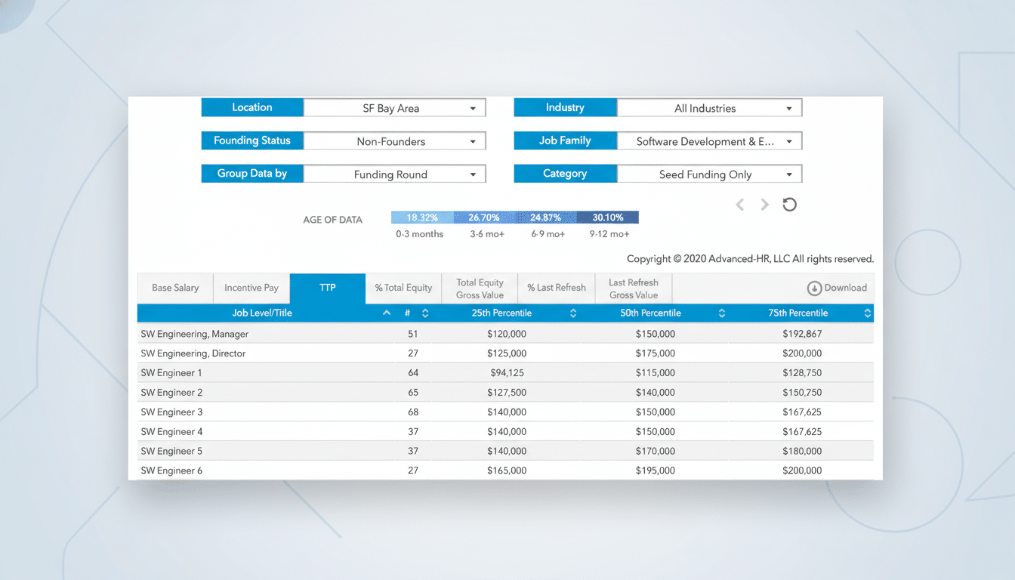Click the Download icon above the table
Image resolution: width=1015 pixels, height=580 pixels.
pos(836,288)
